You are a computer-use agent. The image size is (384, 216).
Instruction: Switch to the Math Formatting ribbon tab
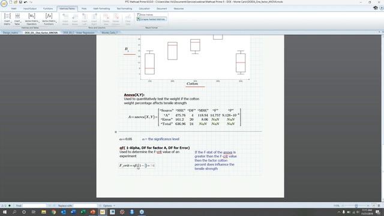(x=101, y=8)
